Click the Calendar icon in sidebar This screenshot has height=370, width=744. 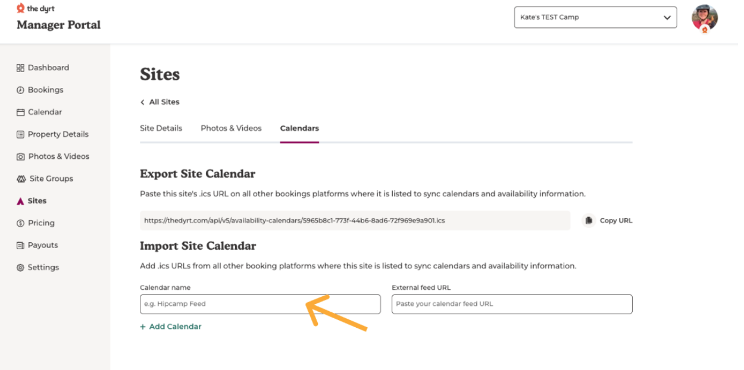coord(20,112)
